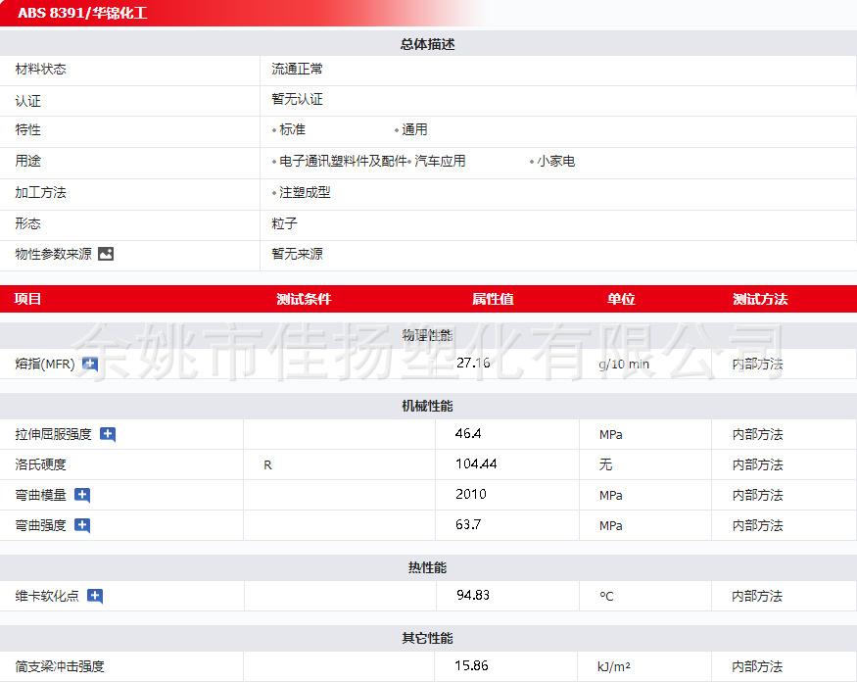Select the value 暂无认证
This screenshot has width=857, height=682.
tap(298, 99)
